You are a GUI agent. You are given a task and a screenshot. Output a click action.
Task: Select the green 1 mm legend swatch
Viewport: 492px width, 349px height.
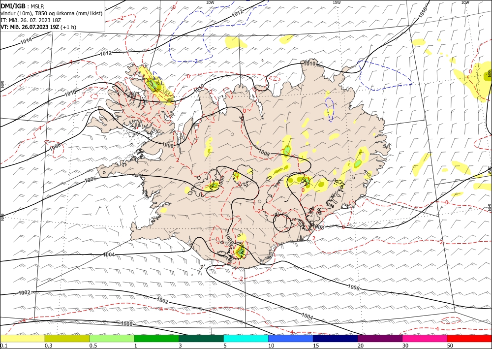(156, 338)
